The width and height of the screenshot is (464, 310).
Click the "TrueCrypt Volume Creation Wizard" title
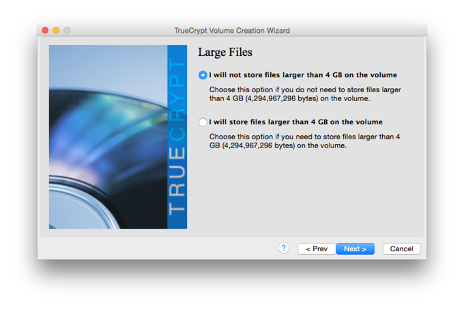[232, 31]
